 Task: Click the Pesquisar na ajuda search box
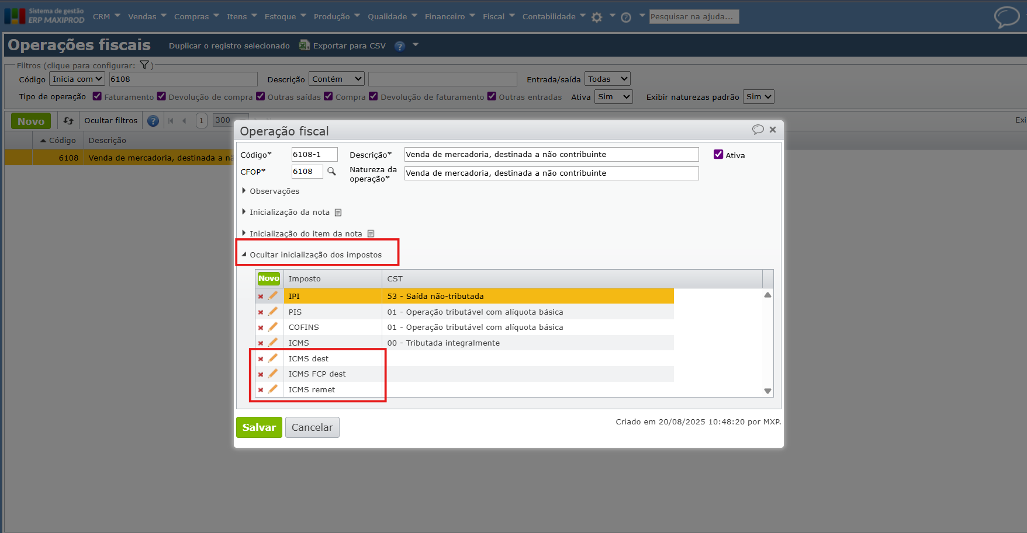(x=694, y=17)
